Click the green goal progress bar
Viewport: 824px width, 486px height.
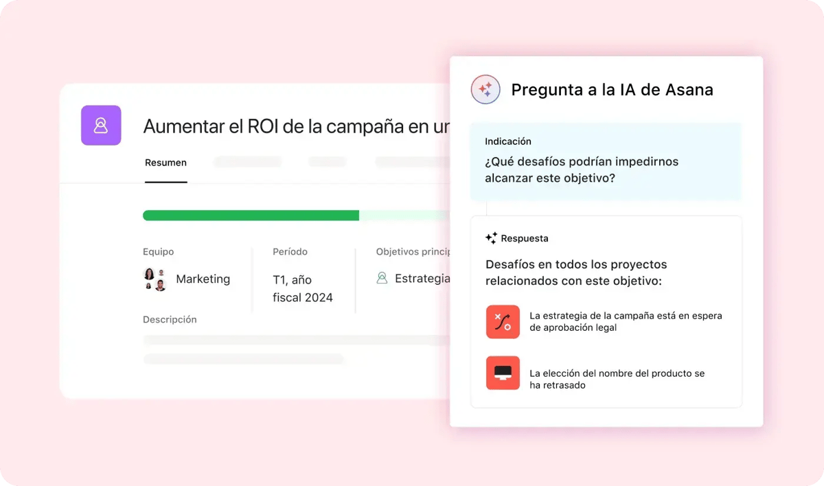tap(251, 216)
